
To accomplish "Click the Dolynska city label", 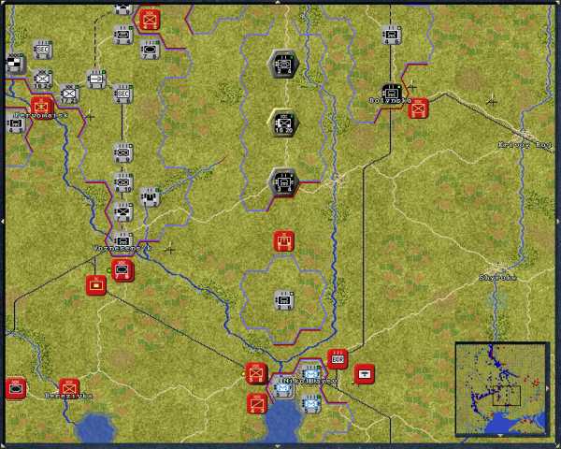I will (390, 101).
